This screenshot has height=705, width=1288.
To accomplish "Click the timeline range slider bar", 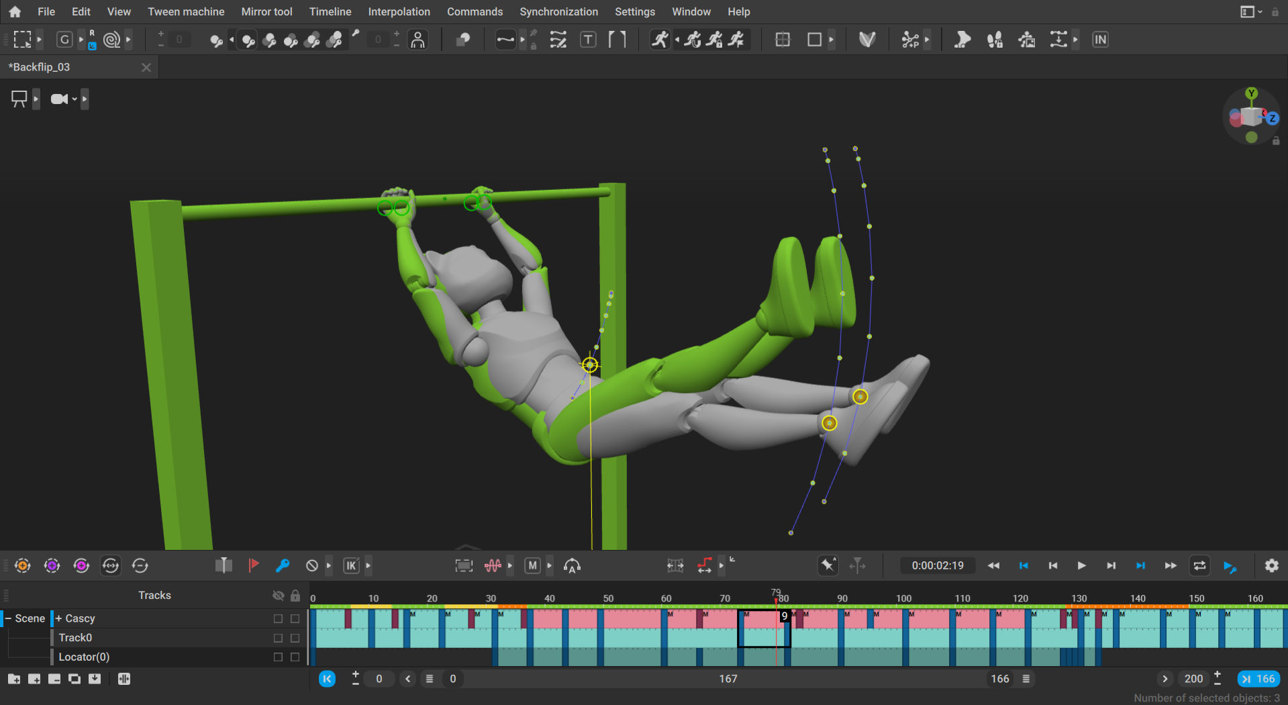I will (x=728, y=679).
